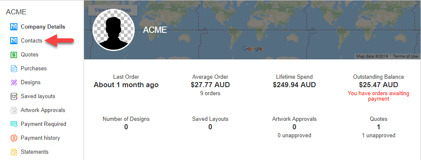The width and height of the screenshot is (421, 160).
Task: Click the Contacts sidebar icon
Action: tap(14, 41)
